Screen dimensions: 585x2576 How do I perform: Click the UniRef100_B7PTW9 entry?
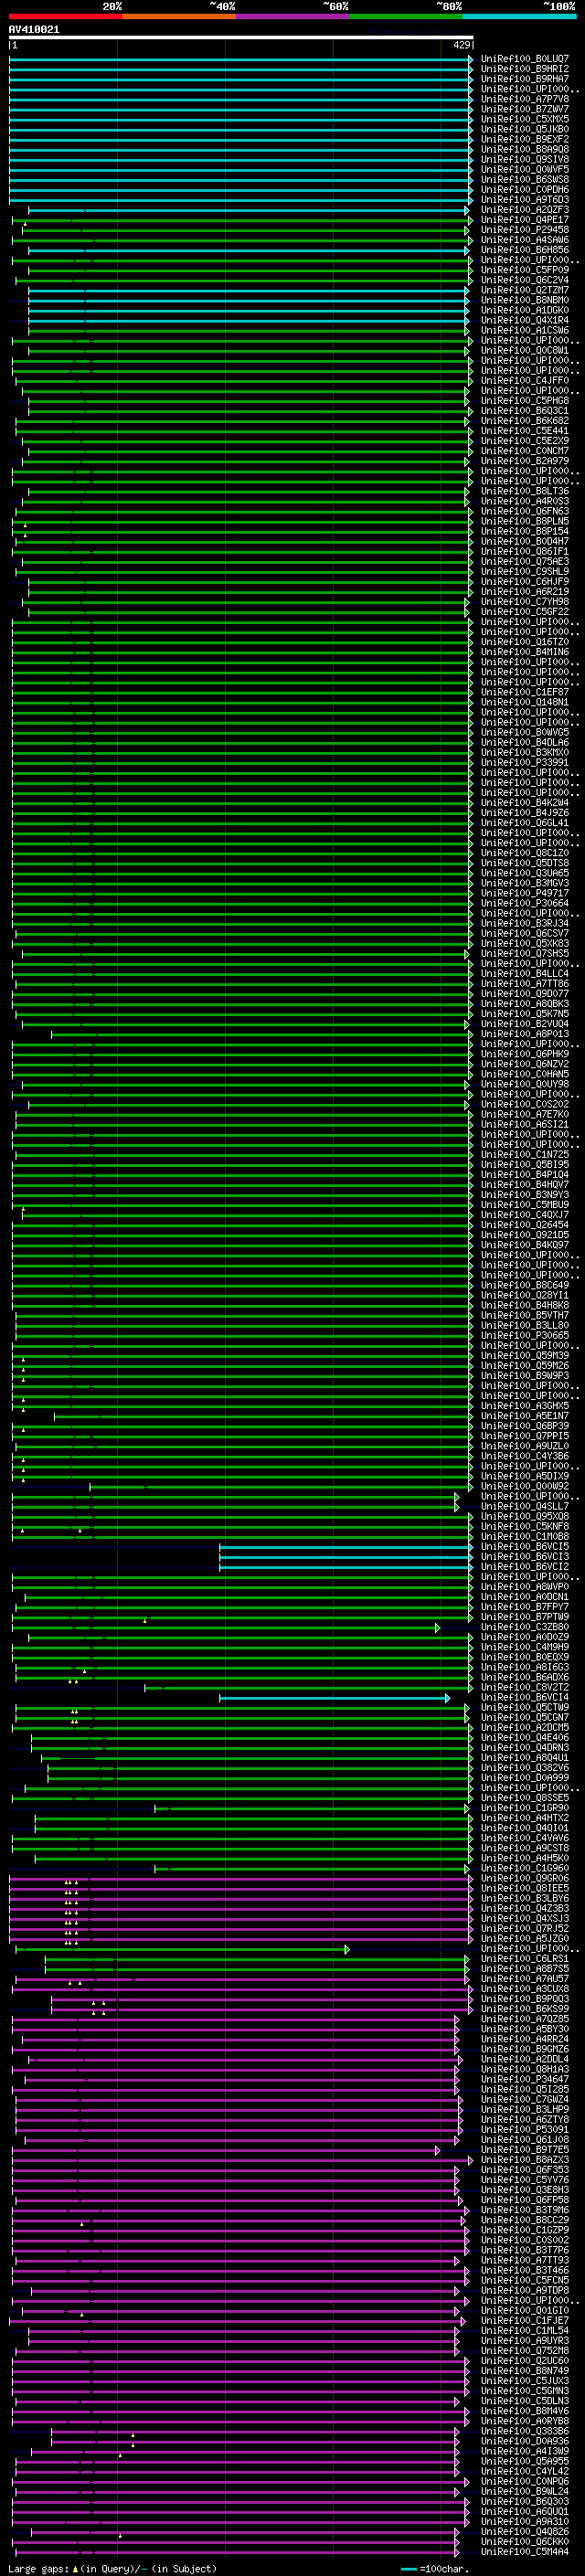click(525, 1617)
